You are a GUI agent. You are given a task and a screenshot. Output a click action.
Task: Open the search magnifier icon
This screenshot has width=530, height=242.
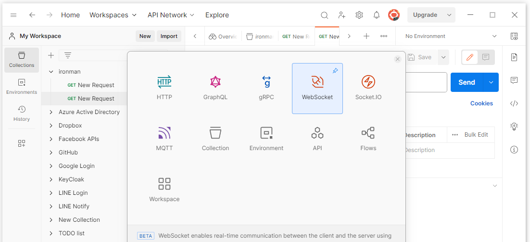(325, 15)
